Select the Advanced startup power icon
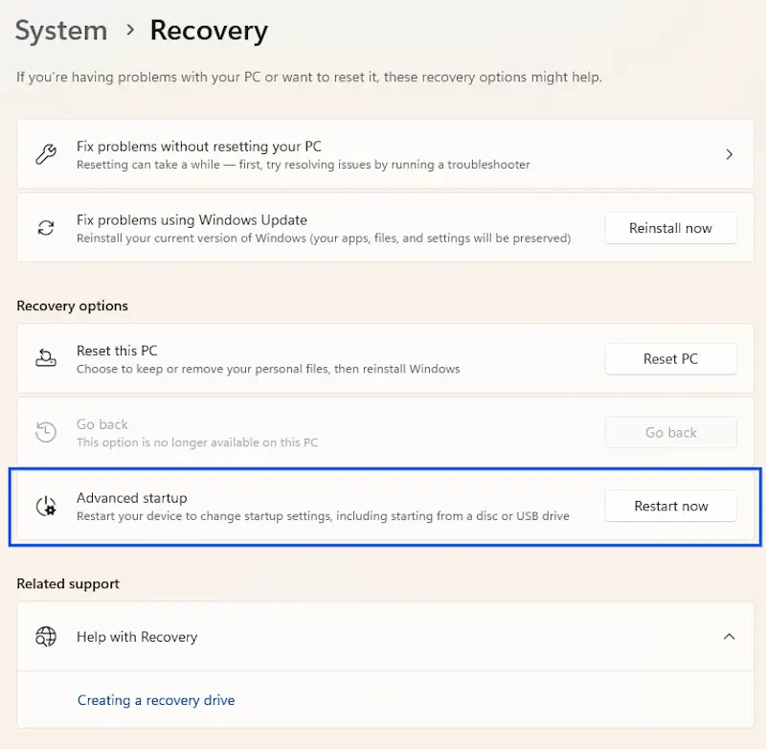Image resolution: width=766 pixels, height=749 pixels. [x=46, y=506]
